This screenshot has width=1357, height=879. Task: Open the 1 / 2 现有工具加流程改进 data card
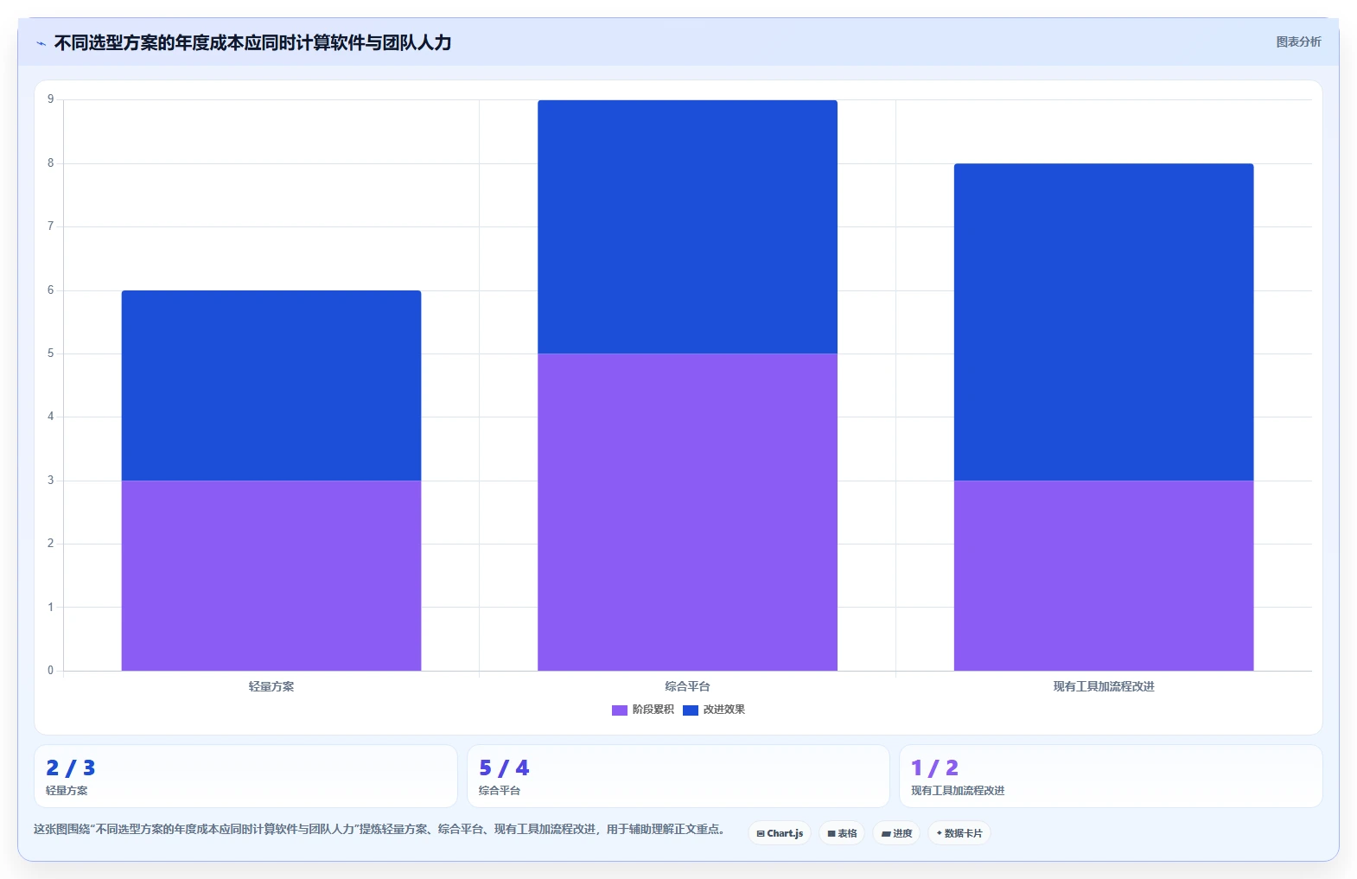tap(1111, 776)
